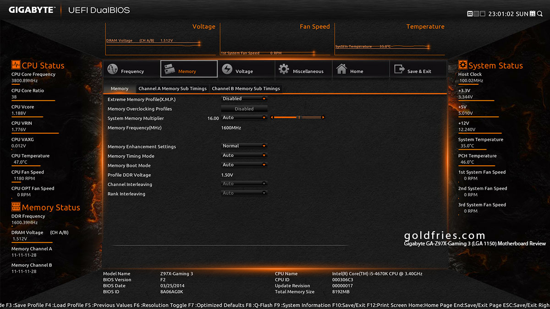Click Memory Enhancement Settings label
This screenshot has height=309, width=550.
142,146
